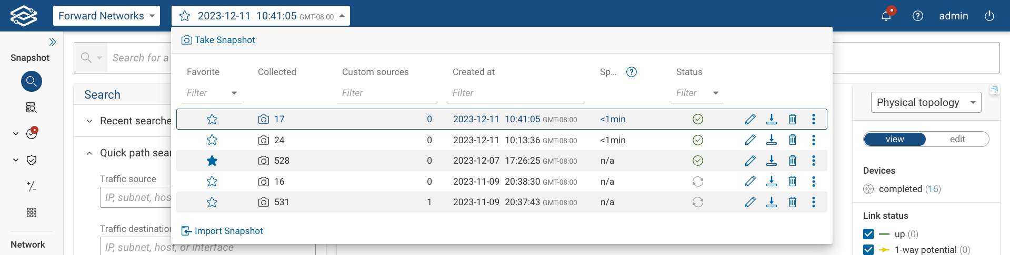Image resolution: width=1010 pixels, height=255 pixels.
Task: Download snapshot 24
Action: click(x=772, y=140)
